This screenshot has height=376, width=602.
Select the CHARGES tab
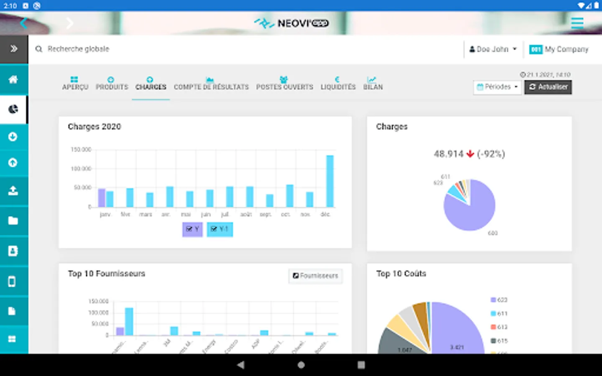[x=151, y=84]
